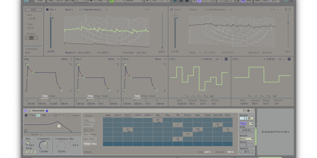
Task: Select the sine waveform icon in LFO 1
Action: (187, 96)
